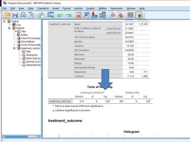This screenshot has height=142, width=190.
Task: Click the Redo green arrow
Action: coord(68,15)
